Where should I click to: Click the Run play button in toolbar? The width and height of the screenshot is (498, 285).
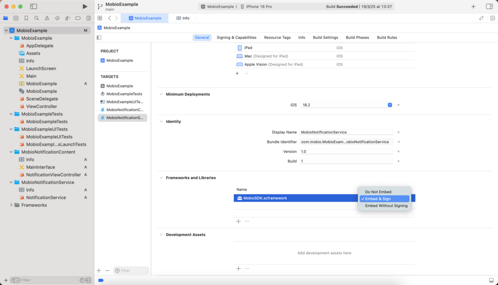coord(85,6)
